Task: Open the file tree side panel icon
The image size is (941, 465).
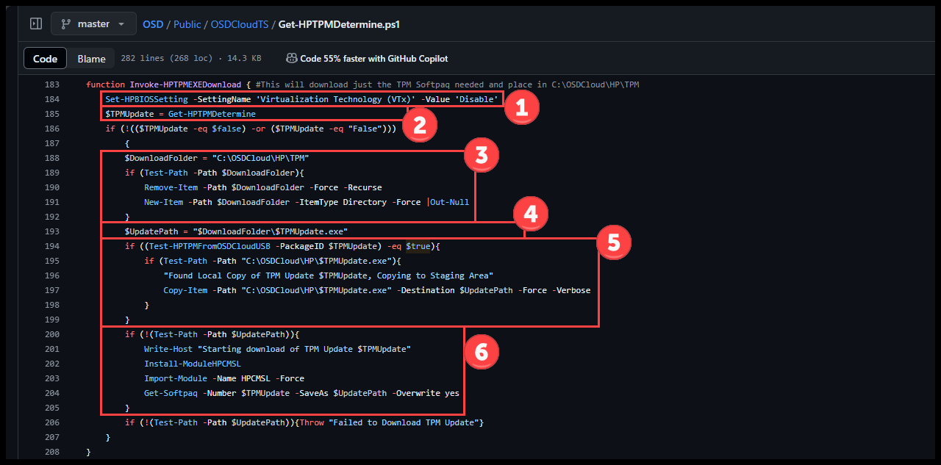Action: pyautogui.click(x=35, y=23)
